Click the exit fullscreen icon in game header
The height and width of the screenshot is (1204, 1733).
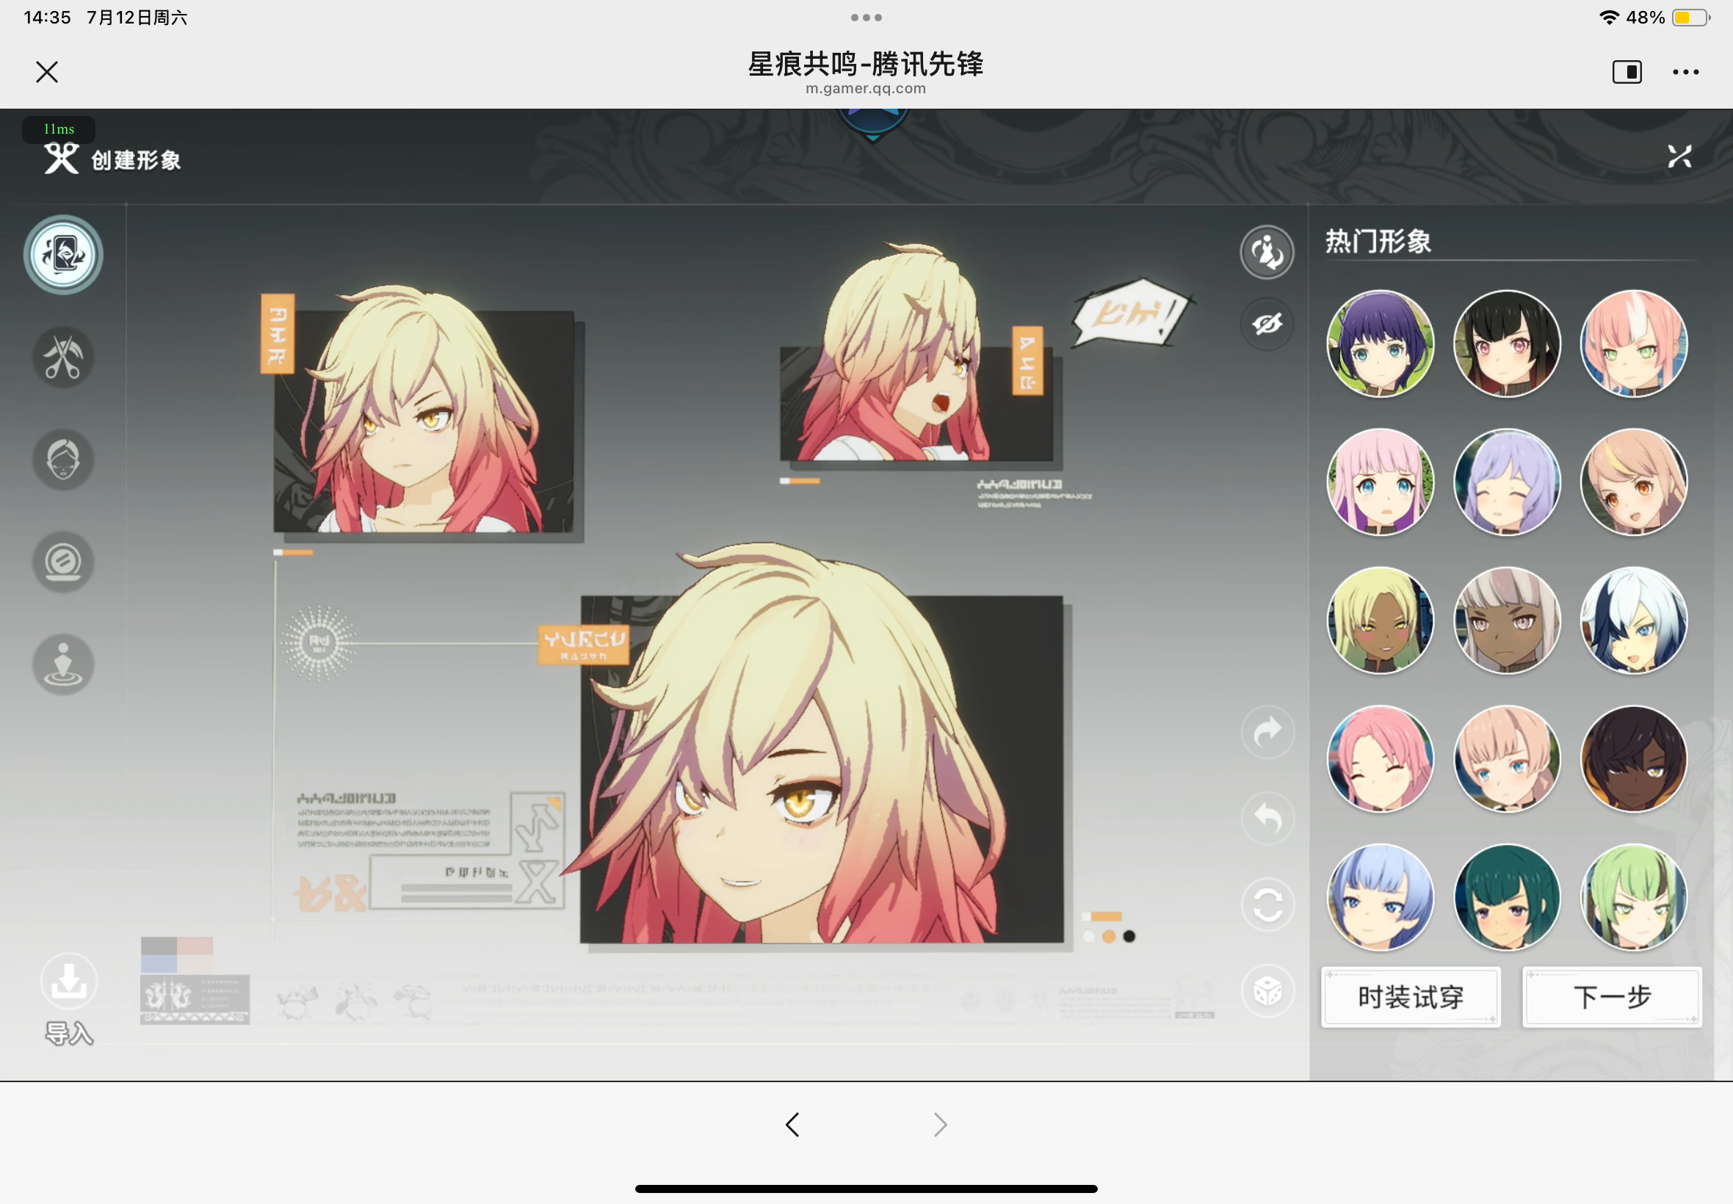[1679, 157]
